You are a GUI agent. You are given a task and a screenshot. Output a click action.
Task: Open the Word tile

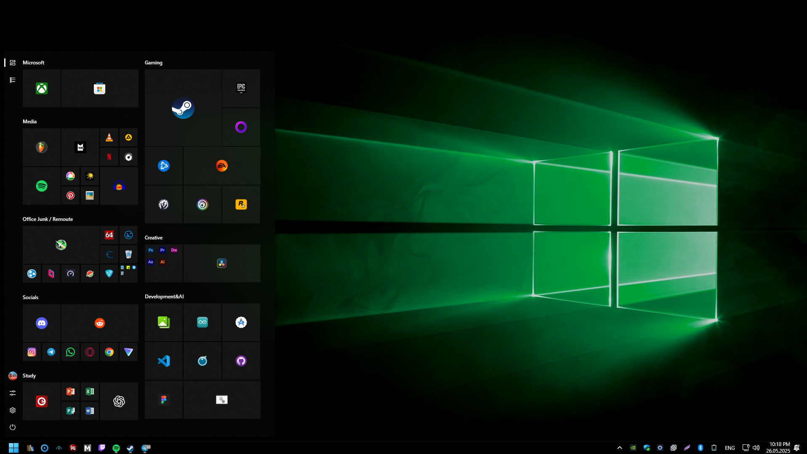pyautogui.click(x=90, y=411)
